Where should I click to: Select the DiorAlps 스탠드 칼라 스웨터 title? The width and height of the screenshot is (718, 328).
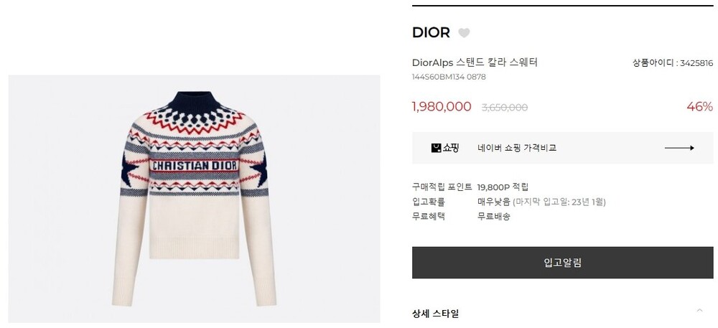(475, 62)
